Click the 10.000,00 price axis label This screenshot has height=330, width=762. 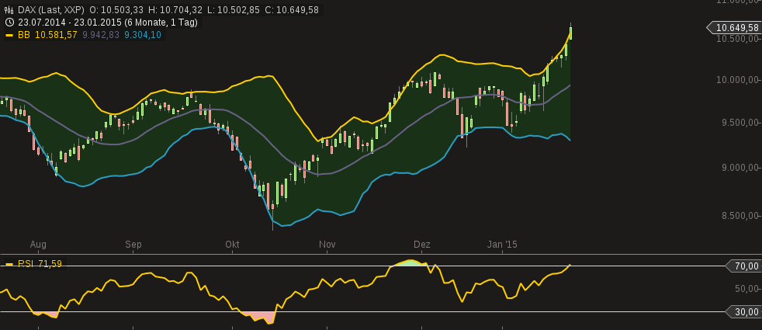click(x=738, y=80)
